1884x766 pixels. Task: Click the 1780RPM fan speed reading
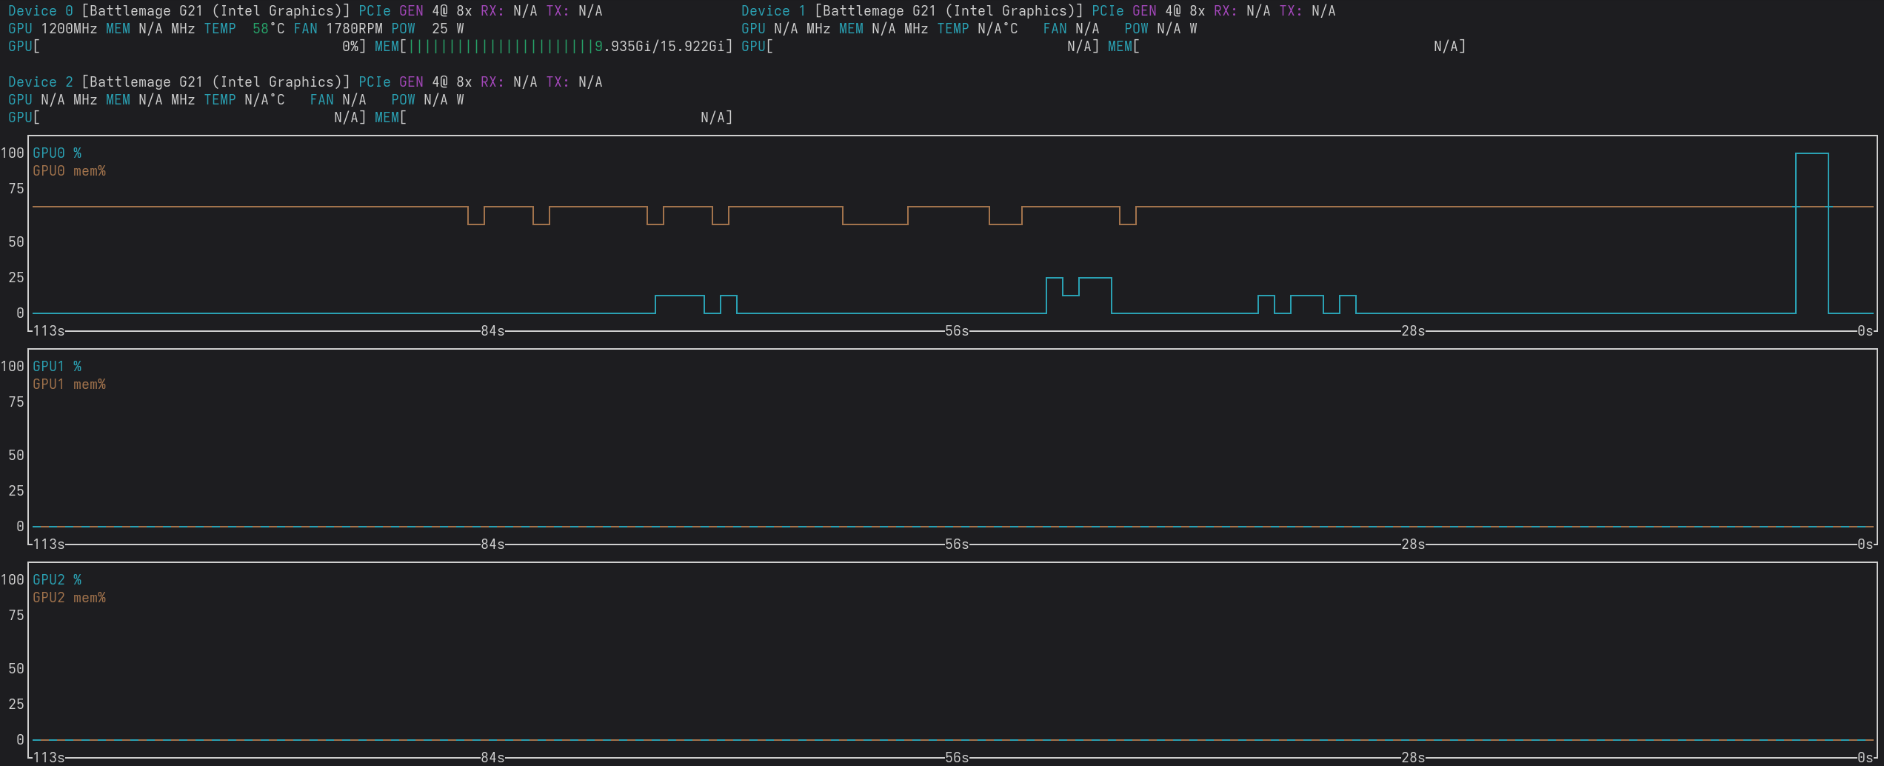point(354,29)
